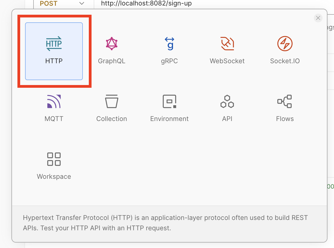This screenshot has height=248, width=334.
Task: Select the MQTT request icon
Action: (54, 102)
